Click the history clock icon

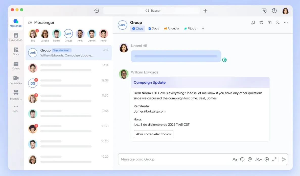click(x=97, y=11)
